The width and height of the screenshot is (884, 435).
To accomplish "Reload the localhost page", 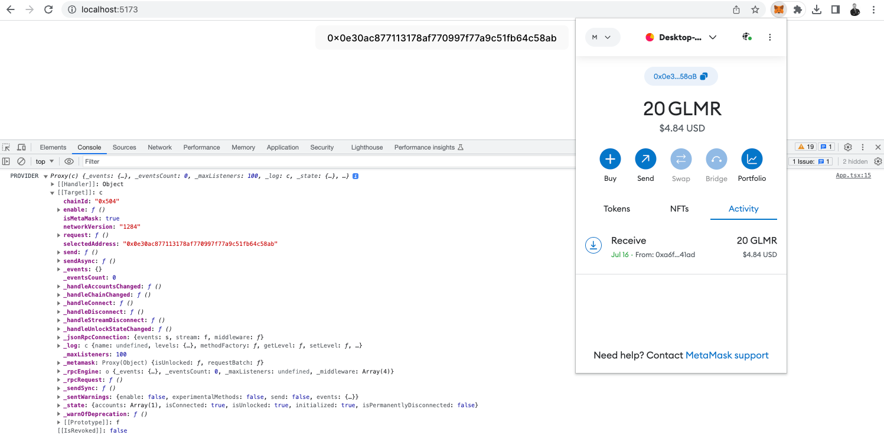I will [x=48, y=9].
